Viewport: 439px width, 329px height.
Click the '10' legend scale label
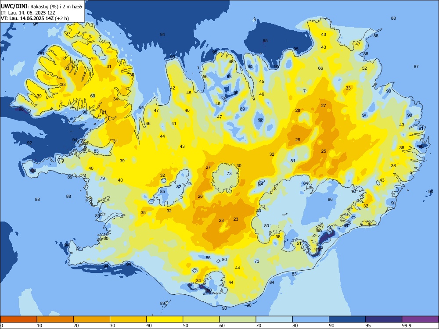[40, 325]
